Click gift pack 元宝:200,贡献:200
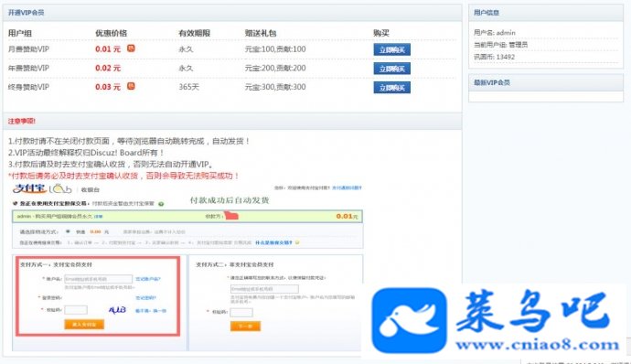 [275, 68]
